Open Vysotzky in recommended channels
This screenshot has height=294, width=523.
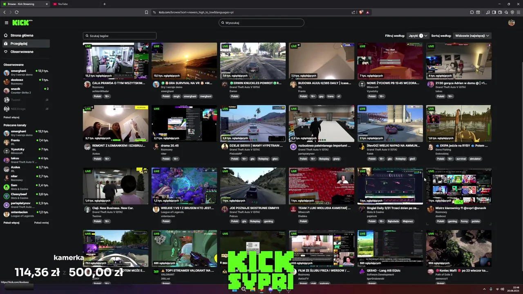[x=26, y=151]
